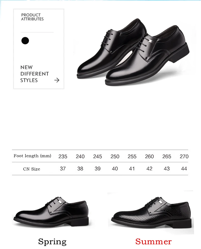
Task: Click the 265 foot length value
Action: click(167, 157)
